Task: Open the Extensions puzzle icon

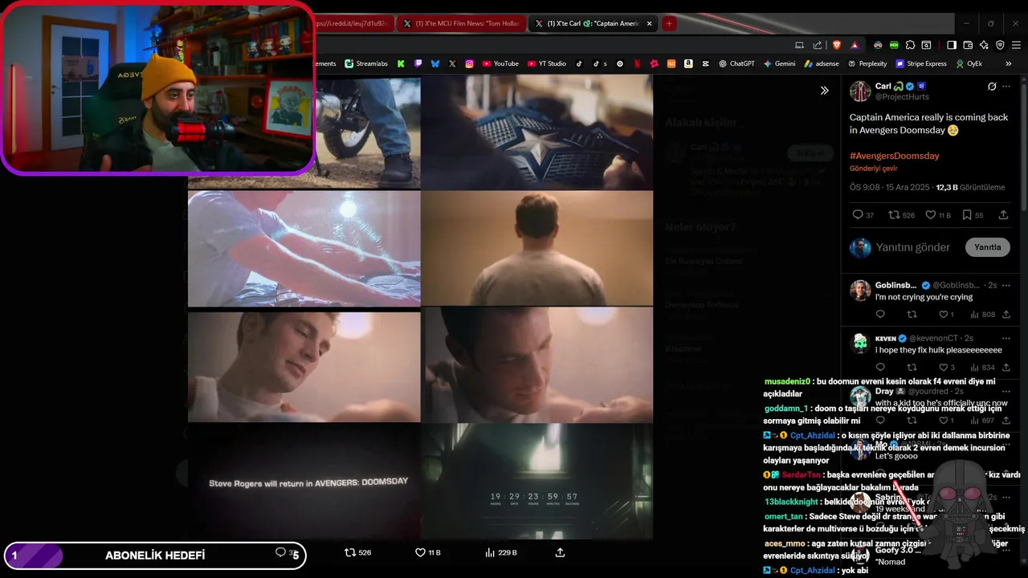Action: [x=910, y=45]
